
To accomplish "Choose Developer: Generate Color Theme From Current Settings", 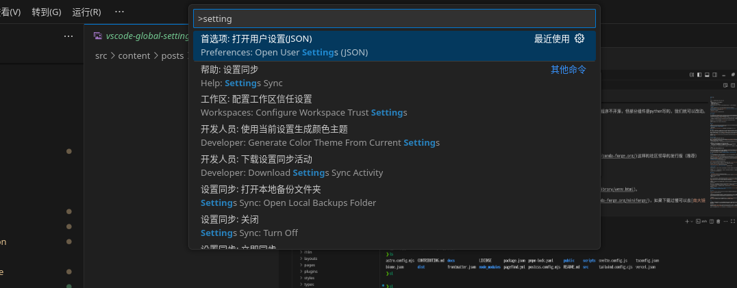I will (394, 136).
